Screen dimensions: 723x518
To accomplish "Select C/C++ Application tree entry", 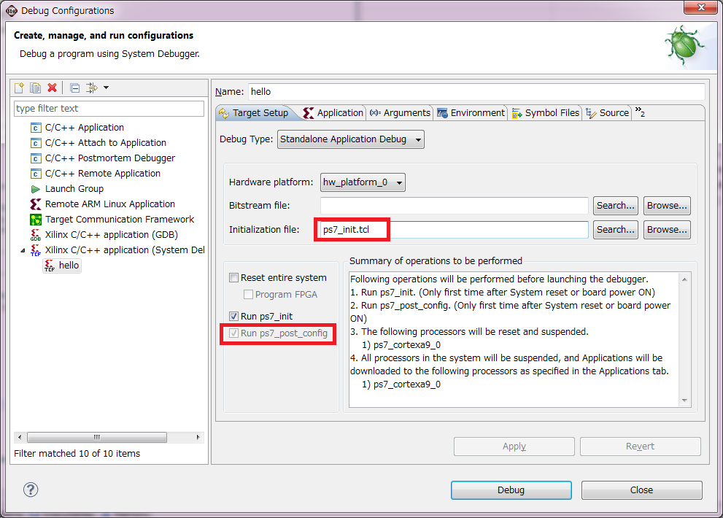I will 85,127.
